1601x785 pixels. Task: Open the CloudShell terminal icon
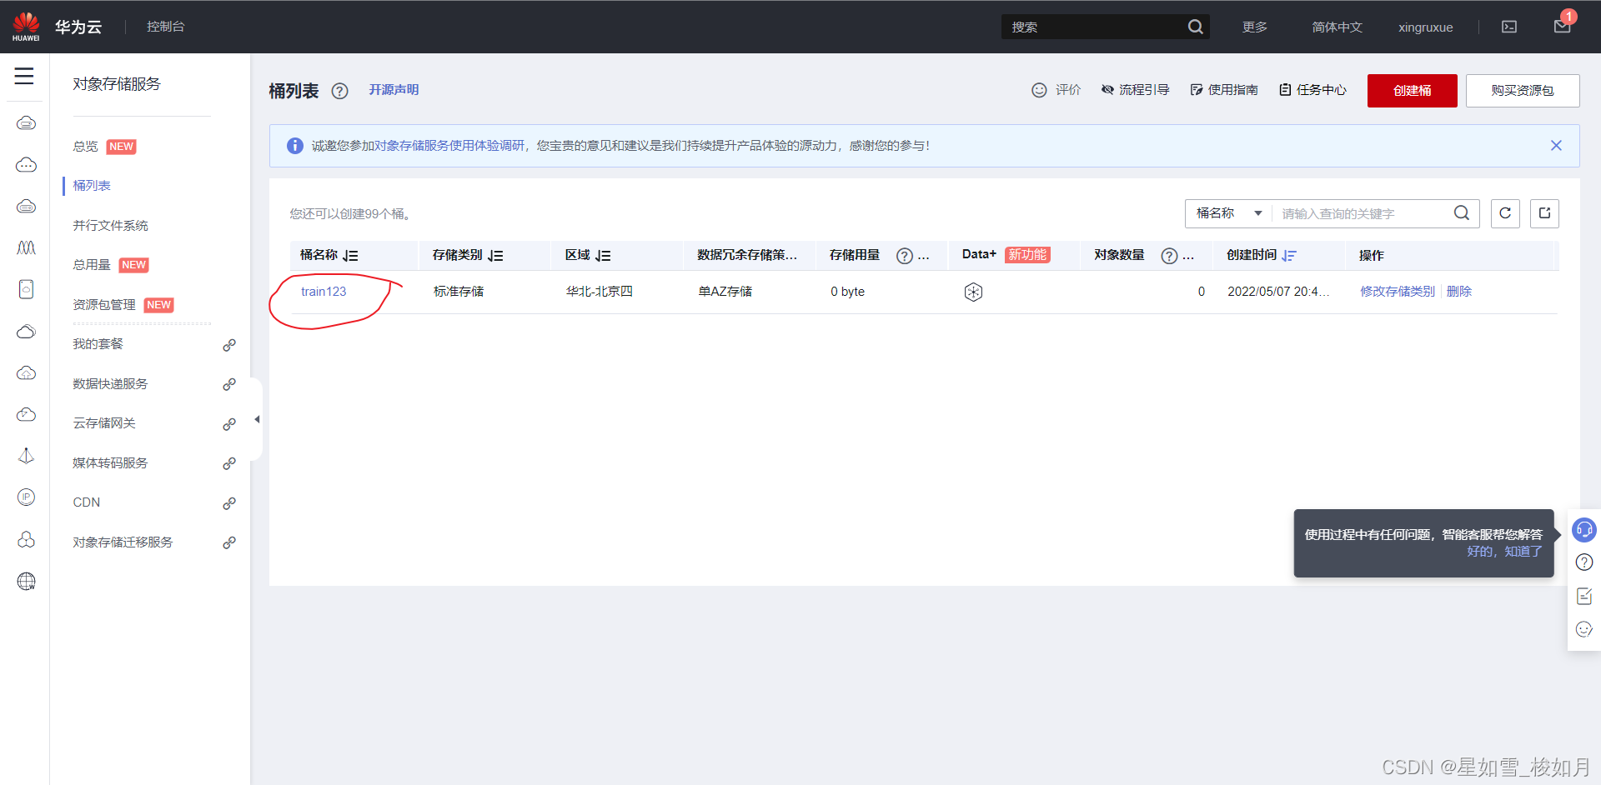pyautogui.click(x=1509, y=27)
